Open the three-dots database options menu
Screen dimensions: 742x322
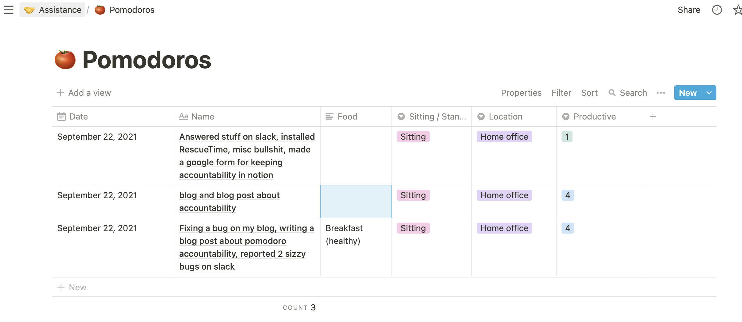click(661, 93)
